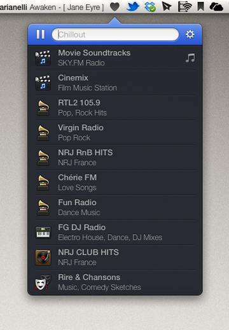
Task: Click the Rire & Chansons theater masks icon
Action: coord(43,282)
